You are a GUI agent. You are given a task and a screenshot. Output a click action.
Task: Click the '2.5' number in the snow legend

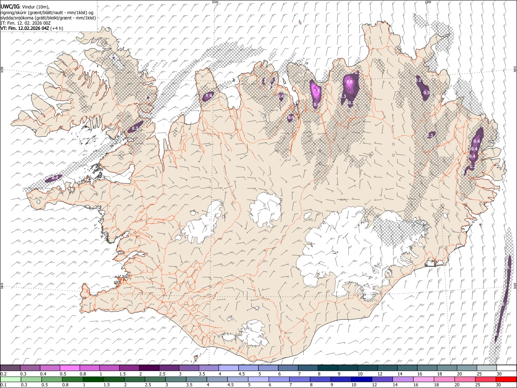coord(162,374)
